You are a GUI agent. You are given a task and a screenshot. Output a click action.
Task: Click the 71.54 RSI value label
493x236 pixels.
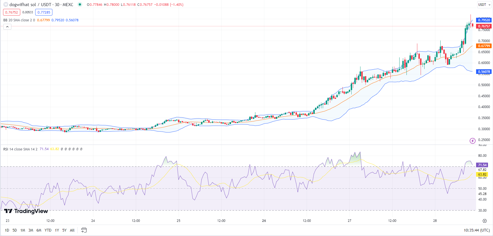pyautogui.click(x=482, y=165)
